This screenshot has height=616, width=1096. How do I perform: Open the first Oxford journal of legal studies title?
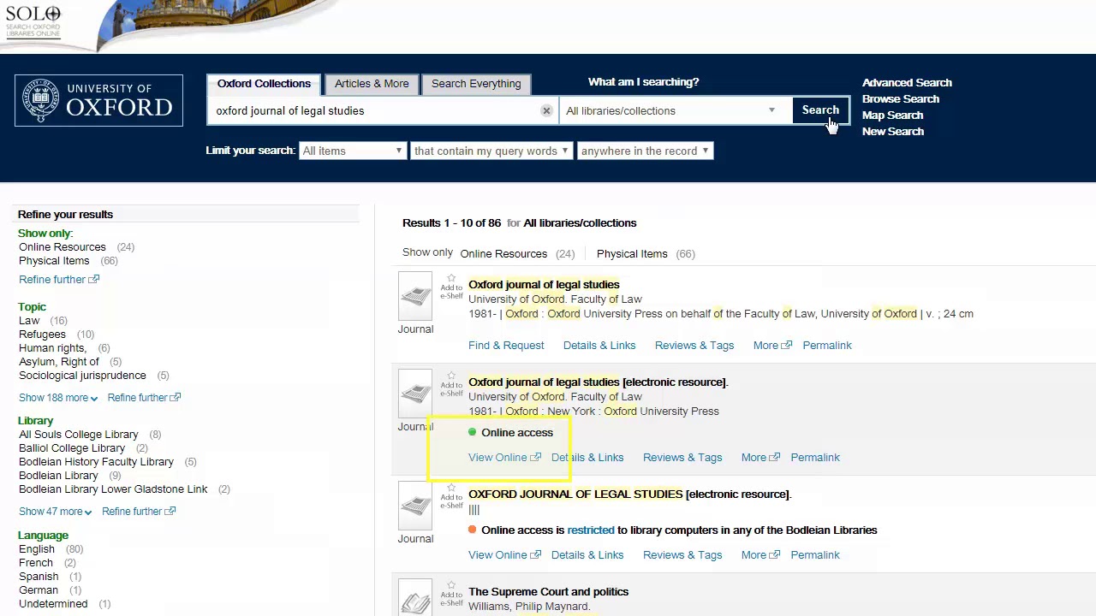click(544, 285)
